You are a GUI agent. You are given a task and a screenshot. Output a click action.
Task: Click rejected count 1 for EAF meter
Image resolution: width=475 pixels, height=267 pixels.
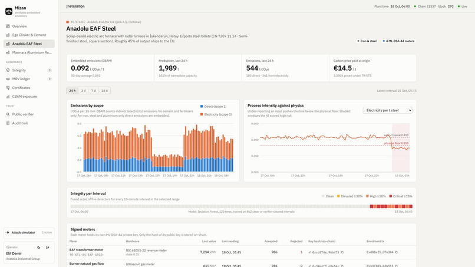(301, 252)
